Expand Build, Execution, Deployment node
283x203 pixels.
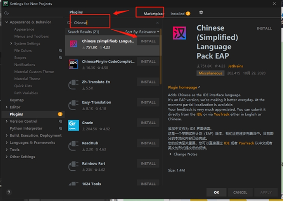pyautogui.click(x=7, y=135)
